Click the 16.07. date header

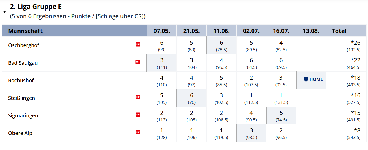281,31
